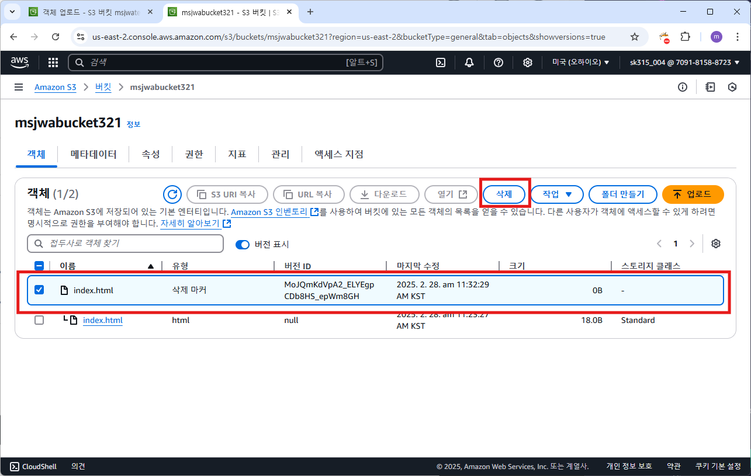The height and width of the screenshot is (476, 751).
Task: Open the Chrome three-dot menu
Action: 736,37
